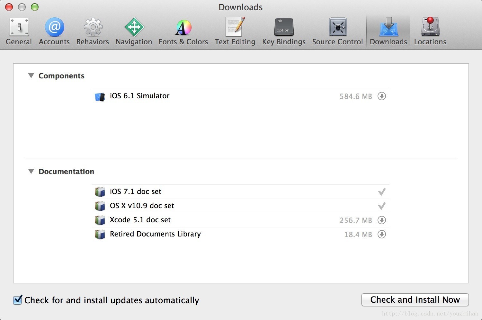The height and width of the screenshot is (320, 482).
Task: Open the Key Bindings icon
Action: click(284, 27)
